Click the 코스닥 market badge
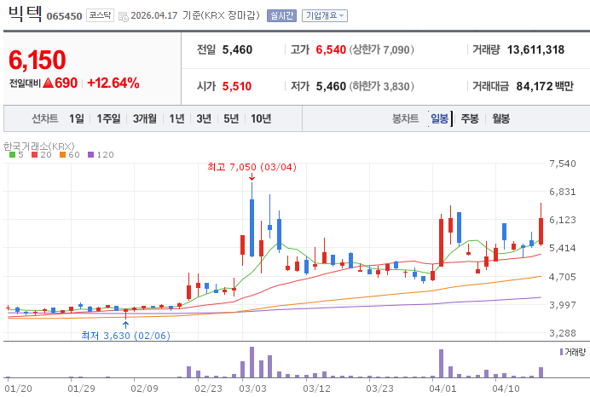The width and height of the screenshot is (590, 397). pos(100,15)
